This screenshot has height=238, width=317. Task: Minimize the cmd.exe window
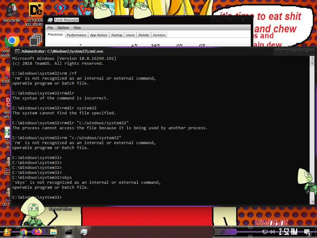(x=280, y=52)
